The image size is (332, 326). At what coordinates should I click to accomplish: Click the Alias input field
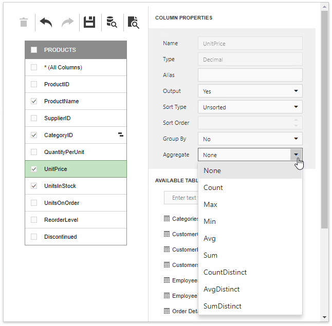[250, 75]
